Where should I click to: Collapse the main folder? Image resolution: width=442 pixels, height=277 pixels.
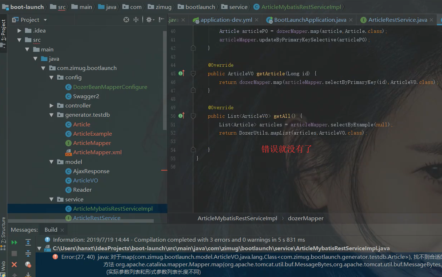tap(27, 49)
